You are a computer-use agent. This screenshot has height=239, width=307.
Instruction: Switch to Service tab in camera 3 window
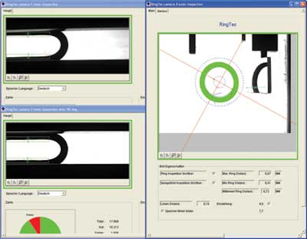pyautogui.click(x=162, y=11)
